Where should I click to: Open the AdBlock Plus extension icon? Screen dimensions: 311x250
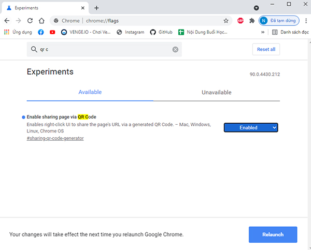241,21
